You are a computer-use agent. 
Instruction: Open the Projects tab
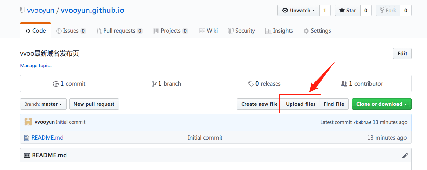[x=170, y=31]
